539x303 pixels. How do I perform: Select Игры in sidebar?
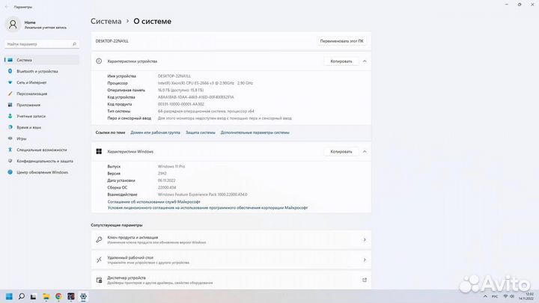tap(42, 138)
